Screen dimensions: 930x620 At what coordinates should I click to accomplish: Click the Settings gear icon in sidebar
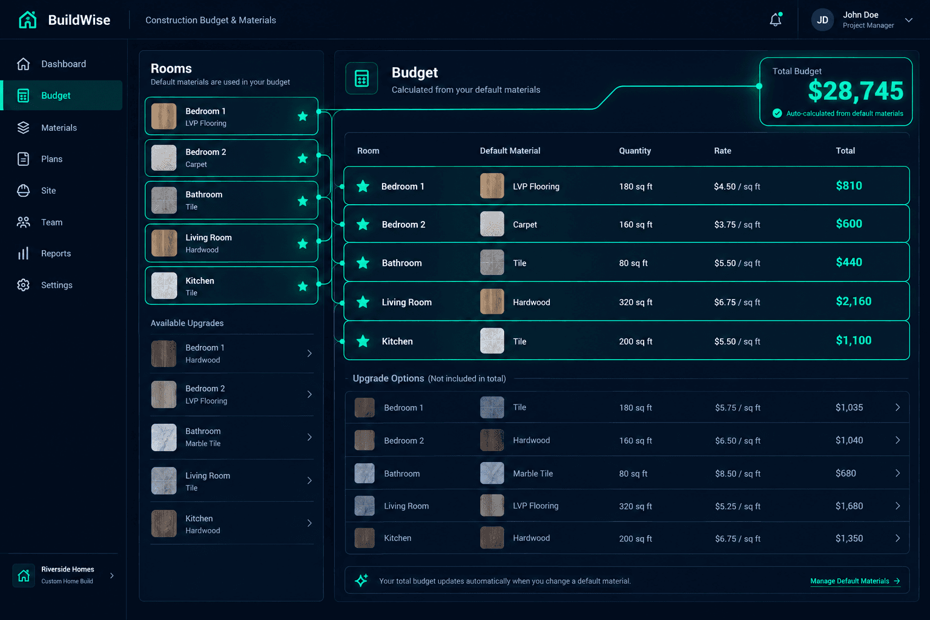tap(23, 285)
